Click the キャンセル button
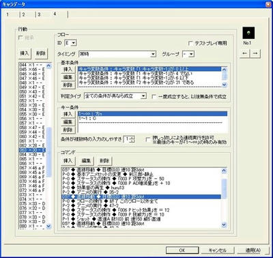This screenshot has width=273, height=258. coord(218,250)
